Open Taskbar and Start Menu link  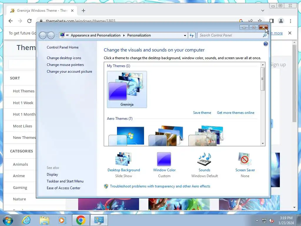coord(65,181)
